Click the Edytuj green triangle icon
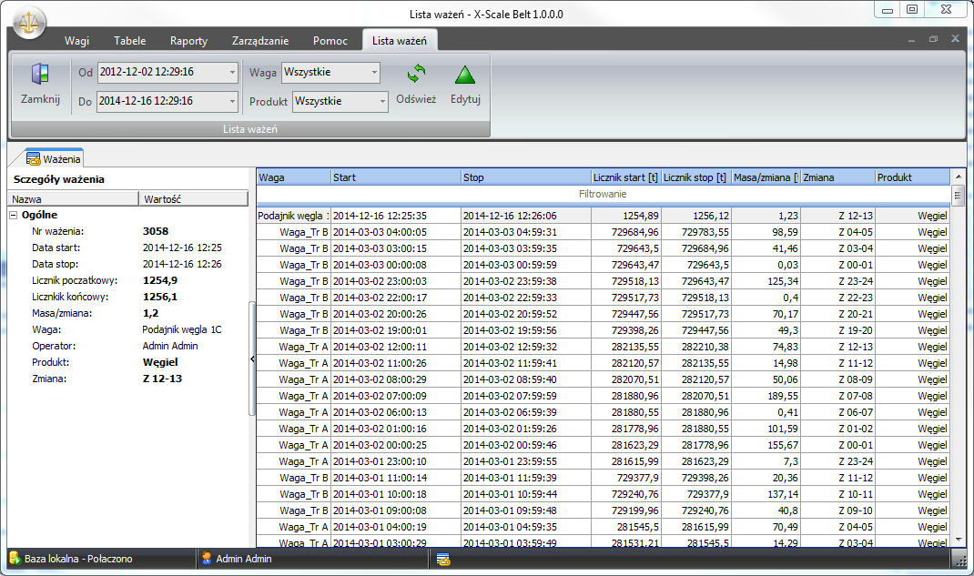974x576 pixels. click(465, 75)
